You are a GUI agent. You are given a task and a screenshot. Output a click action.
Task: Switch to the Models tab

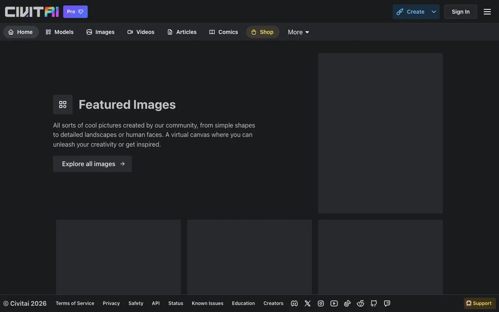click(60, 32)
